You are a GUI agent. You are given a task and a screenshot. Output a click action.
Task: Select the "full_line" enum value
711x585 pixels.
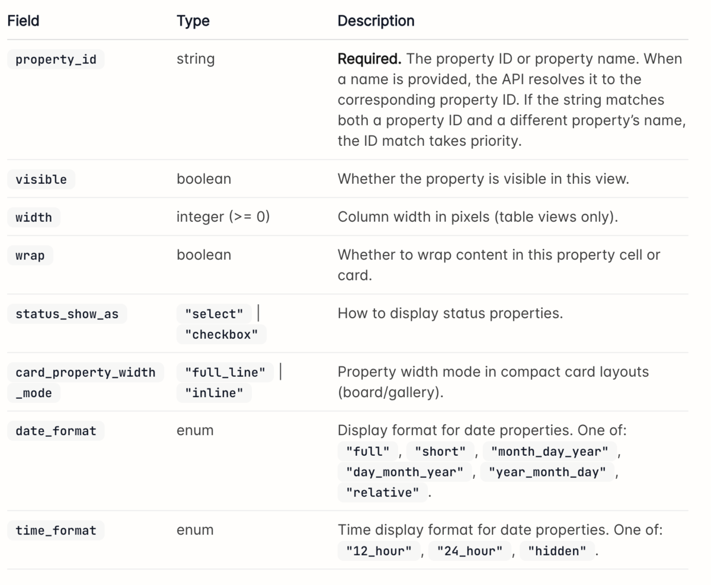(225, 372)
